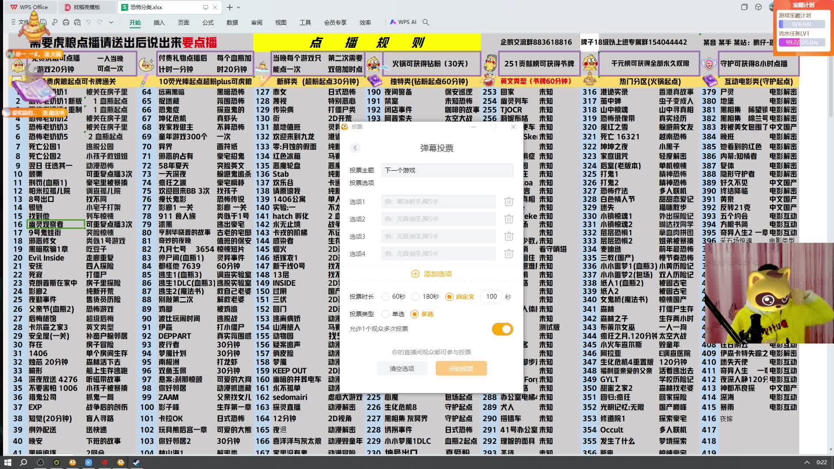The image size is (834, 469).
Task: Click 添加选项 to add a vote option
Action: [x=437, y=274]
